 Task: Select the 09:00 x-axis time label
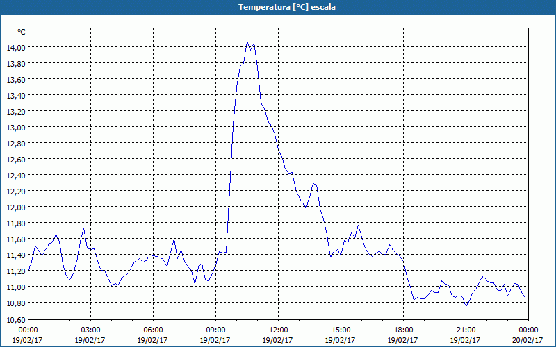click(215, 330)
